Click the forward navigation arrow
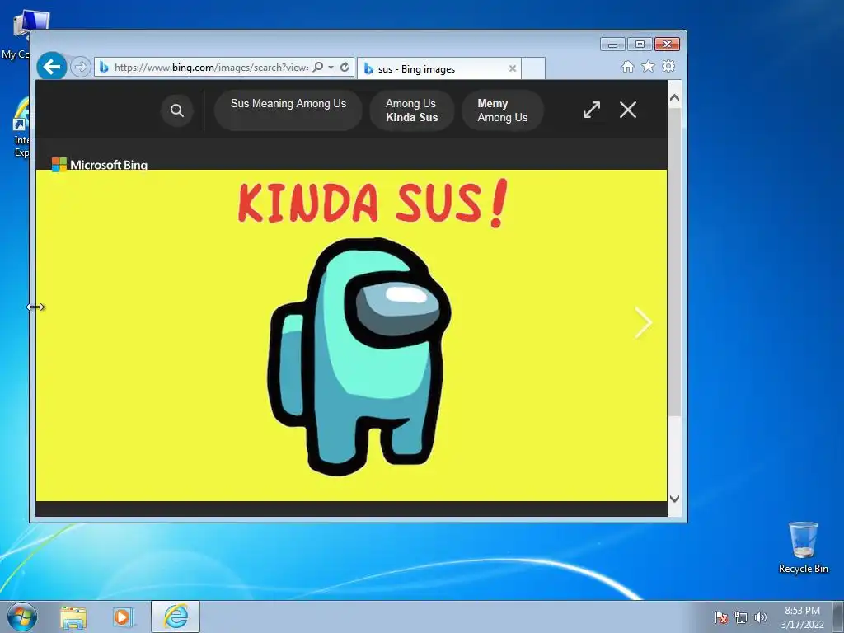844x633 pixels. tap(80, 68)
